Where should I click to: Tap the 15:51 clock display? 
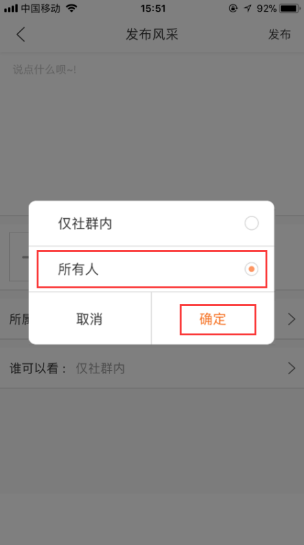152,8
